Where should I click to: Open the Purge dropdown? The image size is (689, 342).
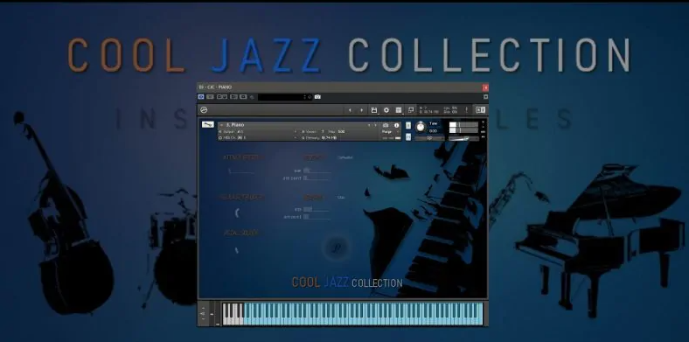[390, 131]
